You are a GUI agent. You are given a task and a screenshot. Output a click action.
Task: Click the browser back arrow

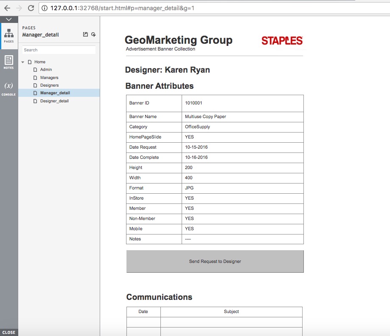click(7, 8)
